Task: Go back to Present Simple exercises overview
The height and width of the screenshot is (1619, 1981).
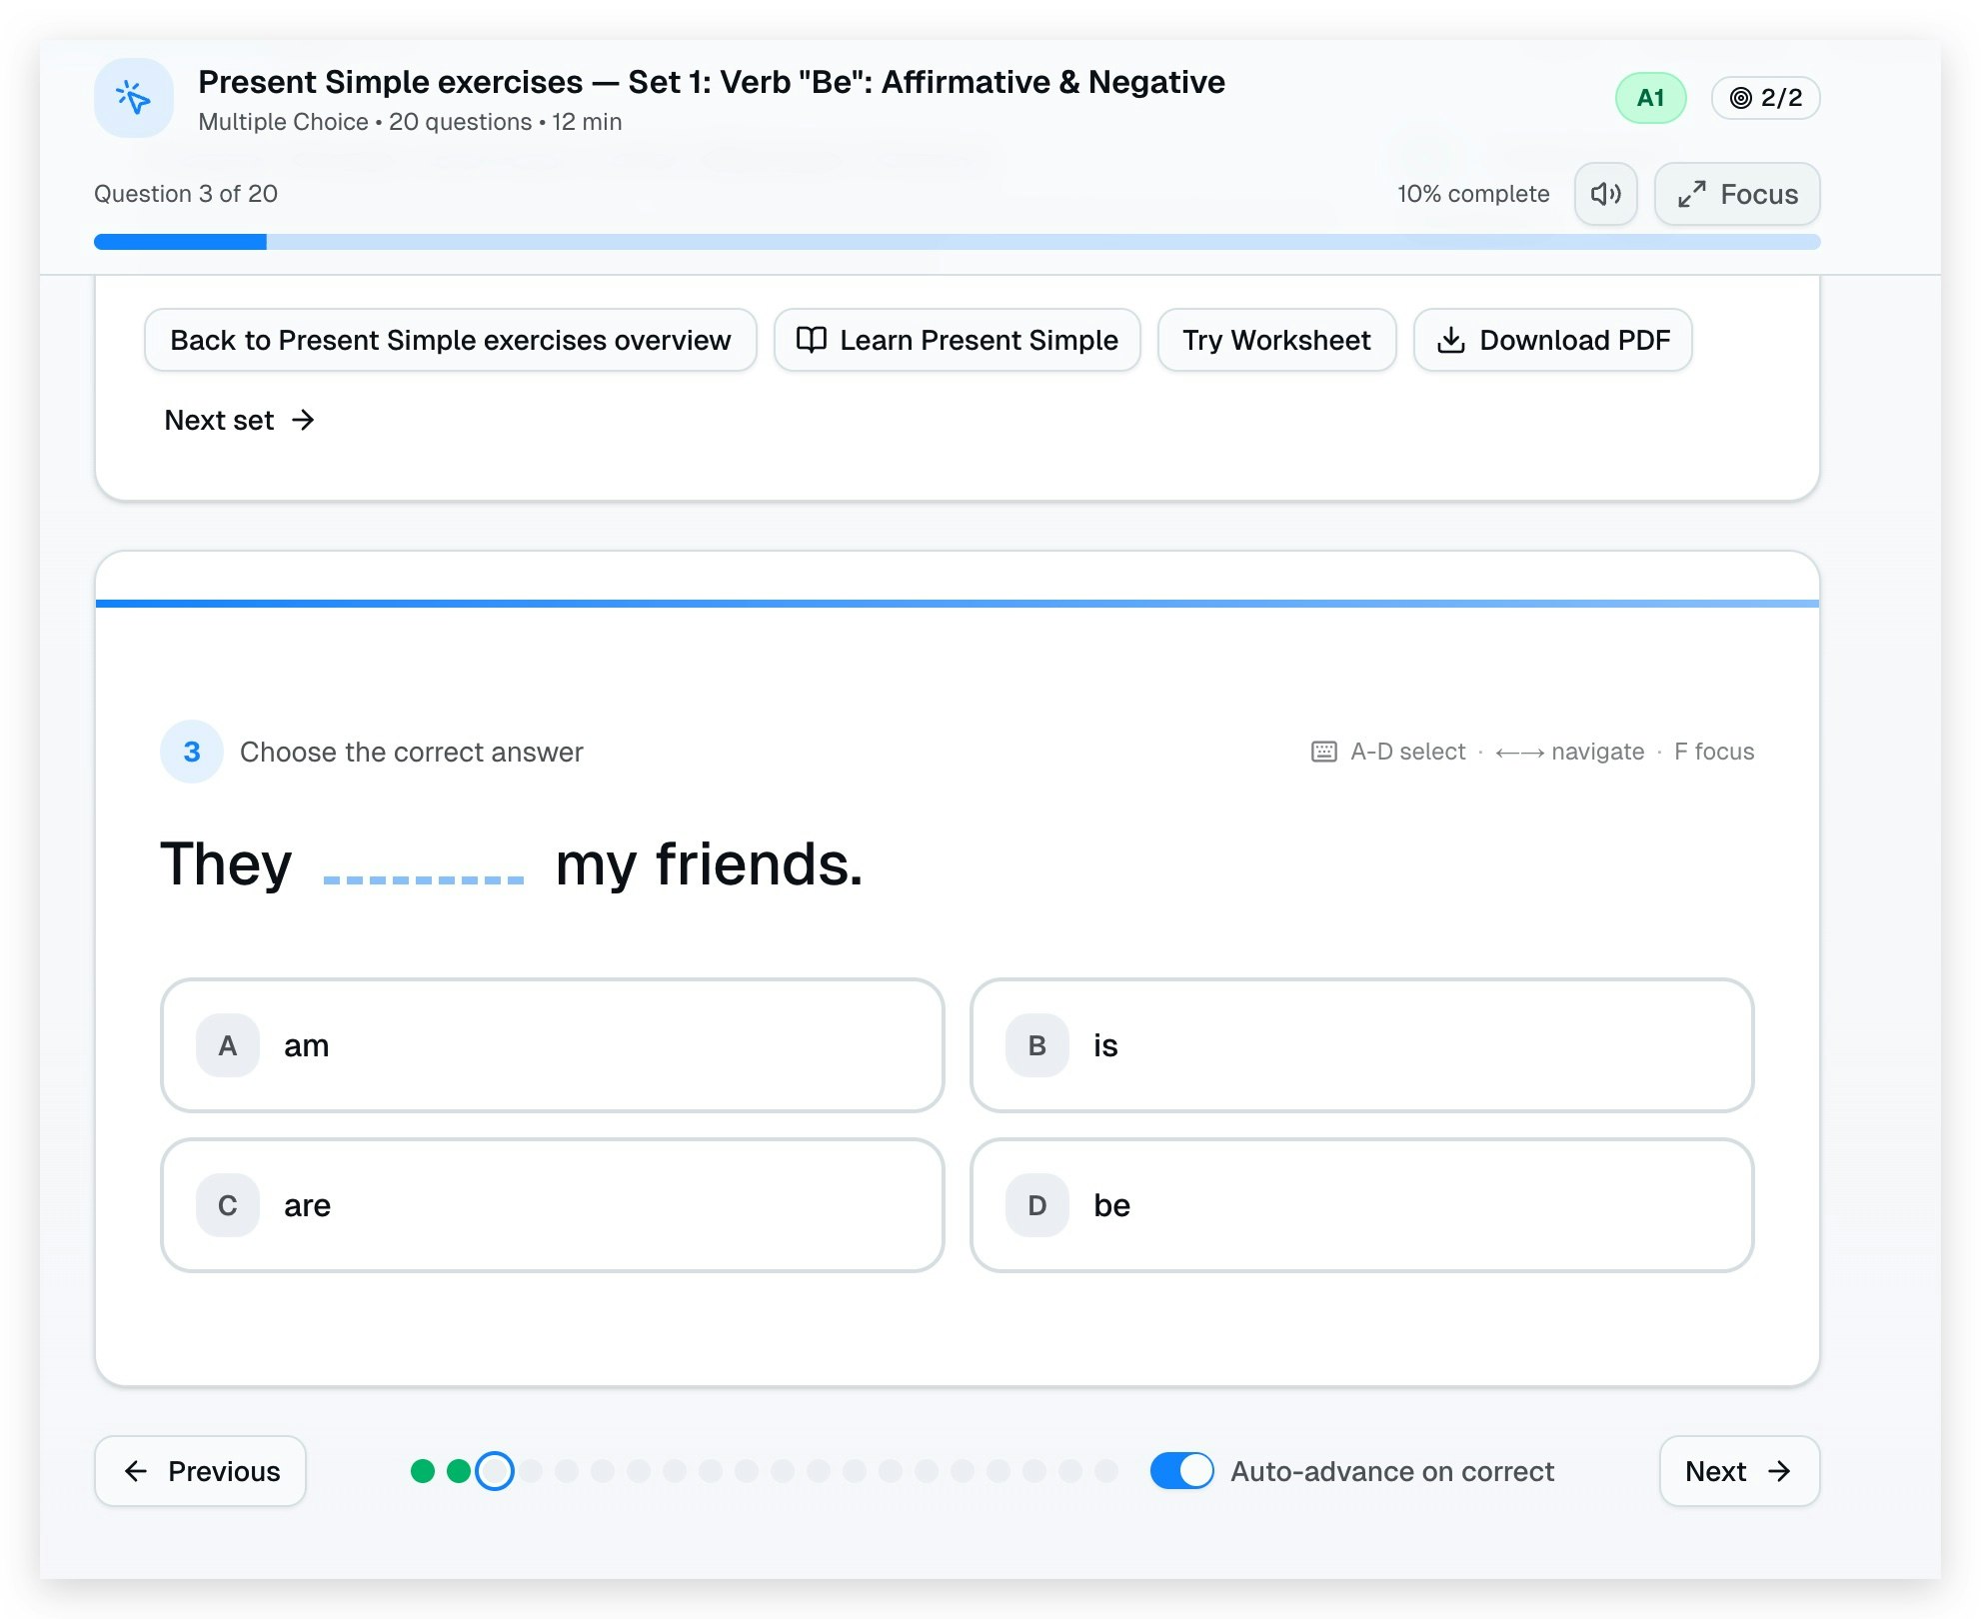Action: (x=450, y=340)
